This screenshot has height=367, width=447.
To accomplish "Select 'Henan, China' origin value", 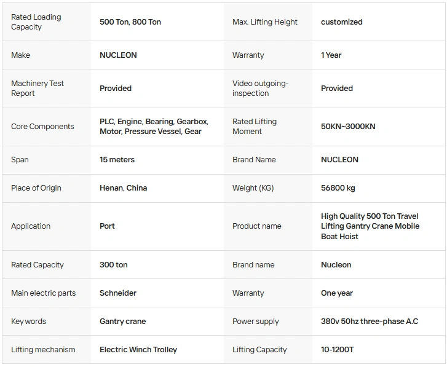I will click(123, 188).
